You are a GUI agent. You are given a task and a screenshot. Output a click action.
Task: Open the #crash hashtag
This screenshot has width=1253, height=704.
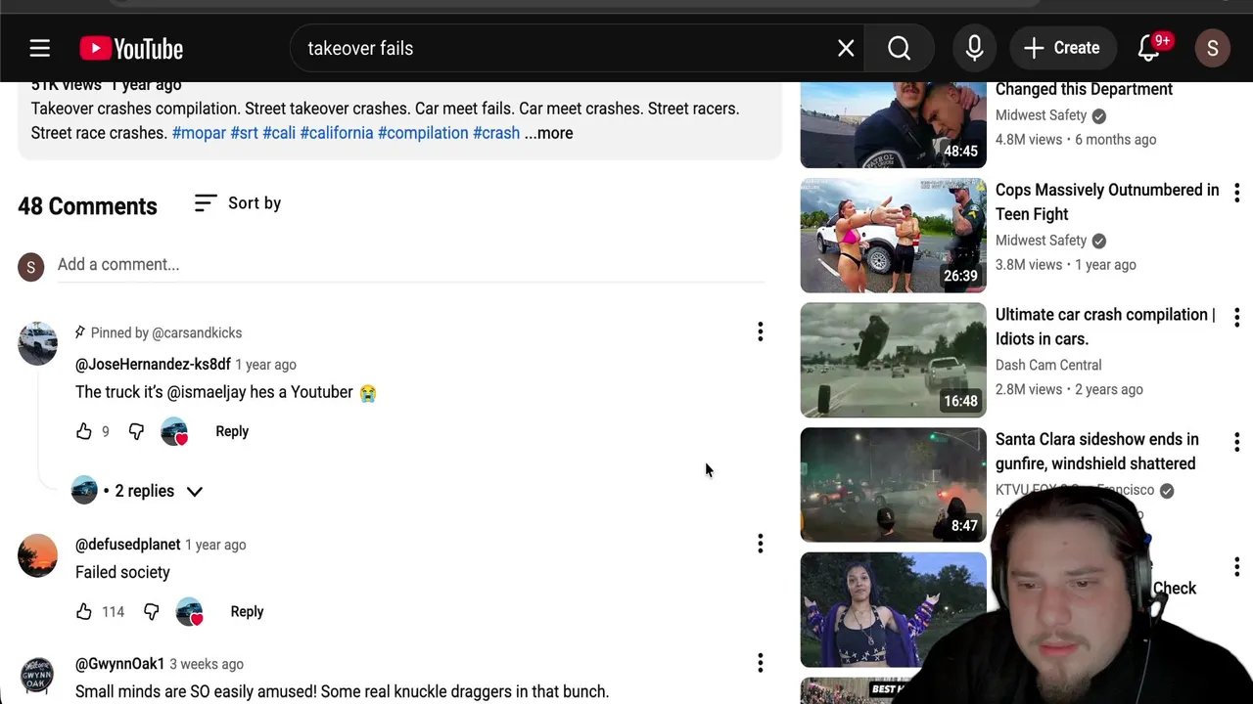pyautogui.click(x=496, y=133)
